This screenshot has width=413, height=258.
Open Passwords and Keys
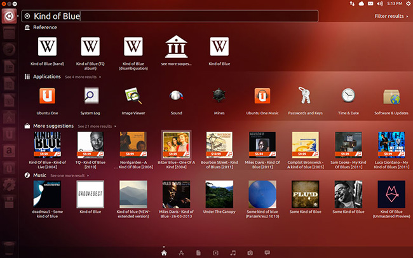(305, 95)
